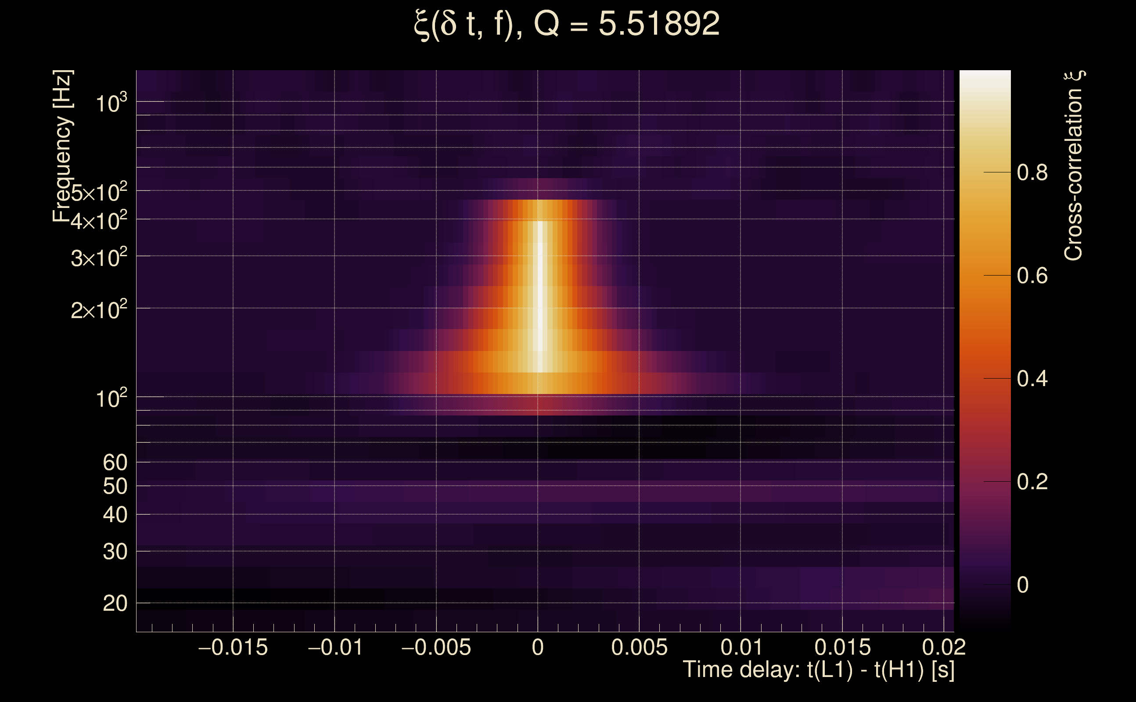
Task: Click the 0.6 mark on the colorbar
Action: click(1032, 276)
